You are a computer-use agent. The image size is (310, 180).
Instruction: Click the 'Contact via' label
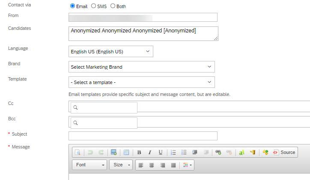tap(19, 5)
